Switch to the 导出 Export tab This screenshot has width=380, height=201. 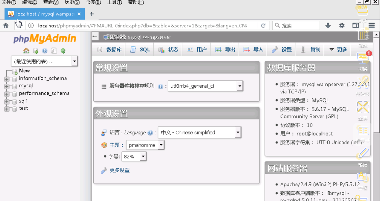tap(225, 49)
